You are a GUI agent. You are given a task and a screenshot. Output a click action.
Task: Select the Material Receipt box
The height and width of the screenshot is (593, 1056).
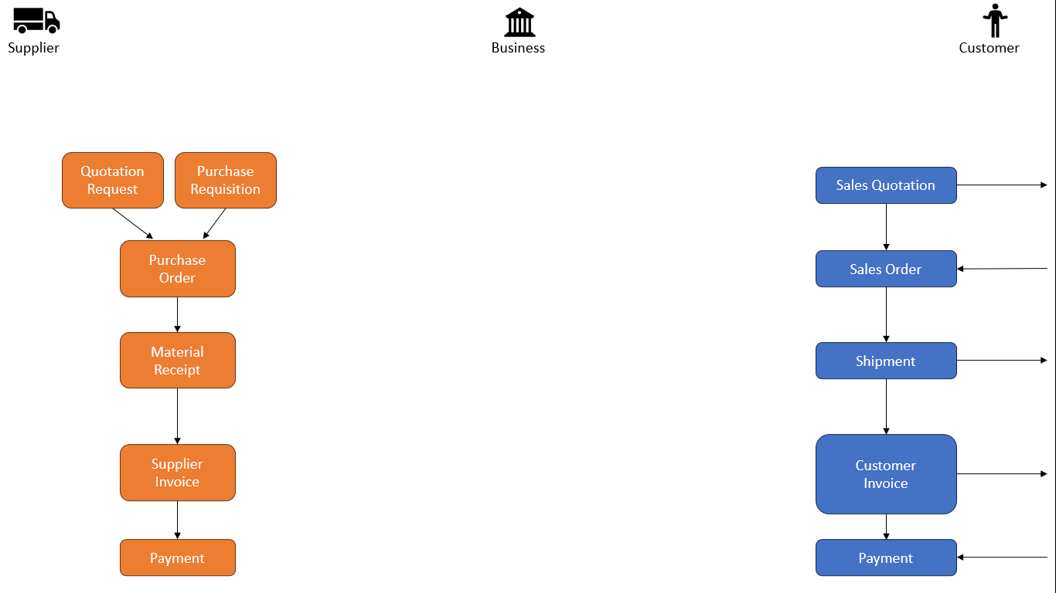click(x=178, y=361)
